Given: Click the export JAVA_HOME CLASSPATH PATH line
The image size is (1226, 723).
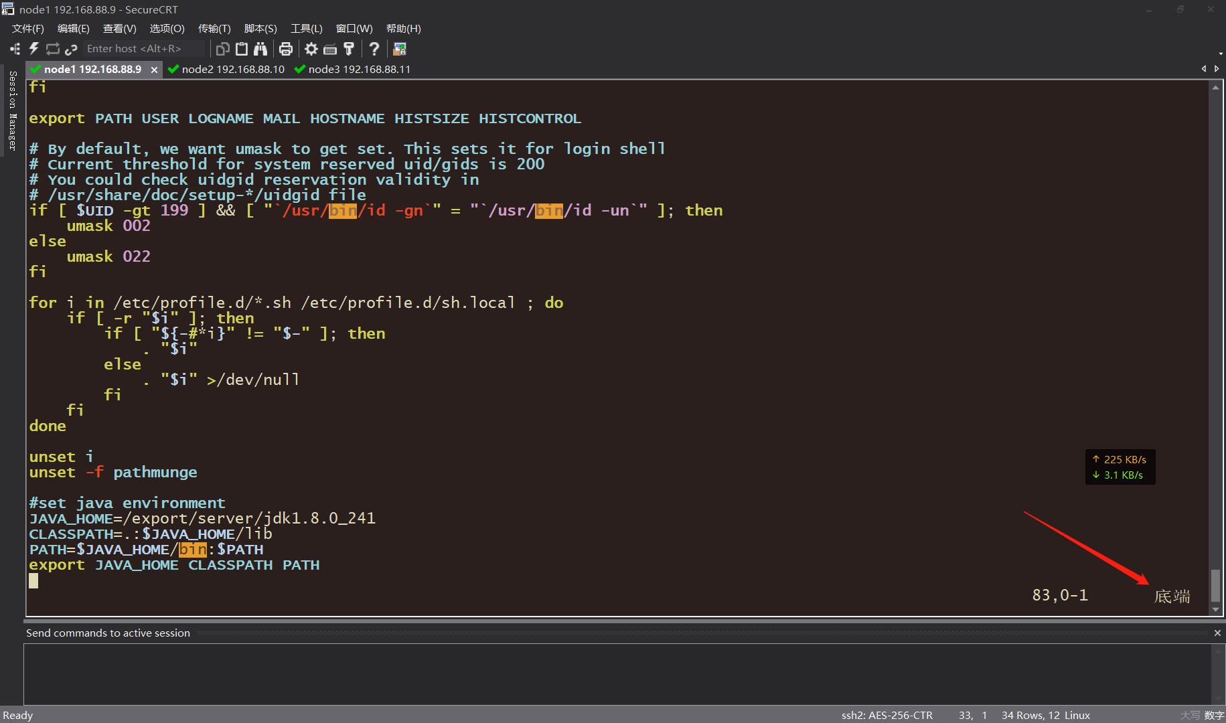Looking at the screenshot, I should pyautogui.click(x=174, y=564).
